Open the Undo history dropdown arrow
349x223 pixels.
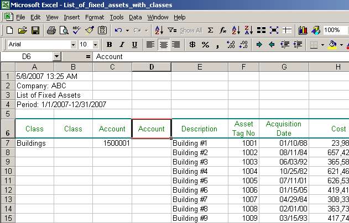[127, 30]
